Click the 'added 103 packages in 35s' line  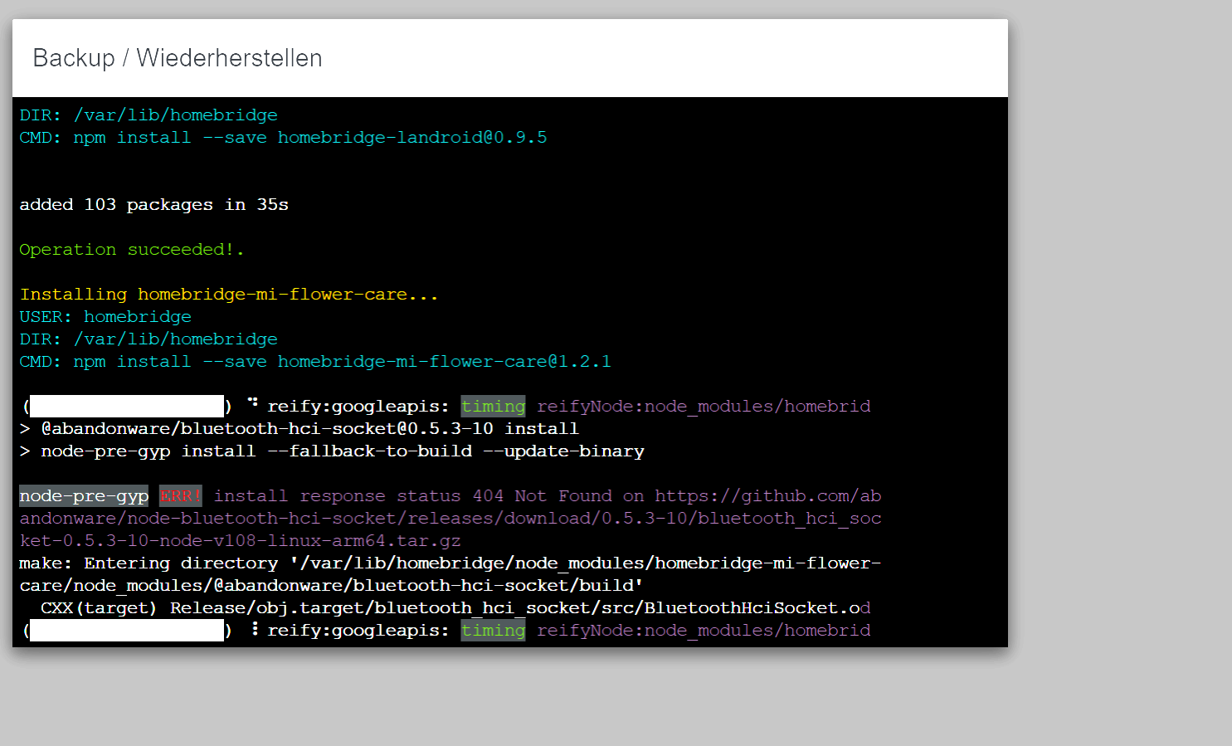tap(153, 205)
